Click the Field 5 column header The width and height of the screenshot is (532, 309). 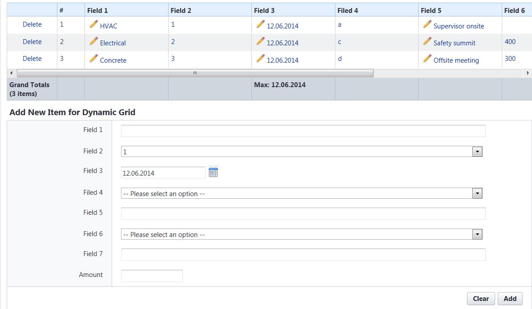point(460,10)
